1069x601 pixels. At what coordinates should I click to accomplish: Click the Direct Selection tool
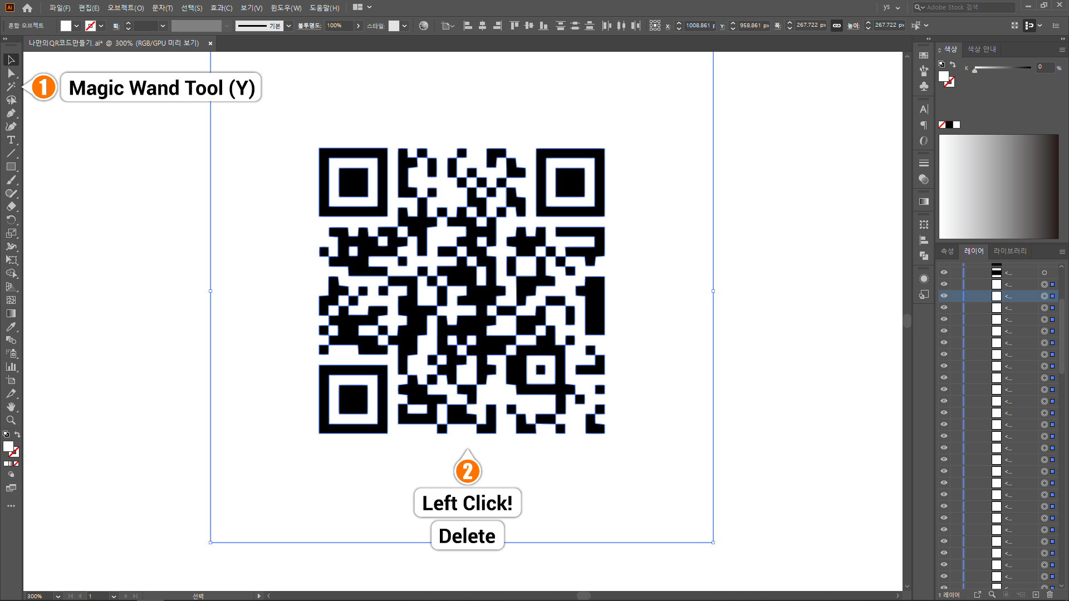pyautogui.click(x=11, y=73)
